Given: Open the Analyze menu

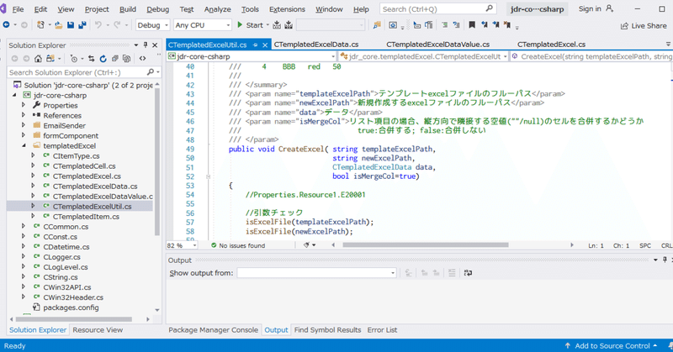Looking at the screenshot, I should 217,9.
